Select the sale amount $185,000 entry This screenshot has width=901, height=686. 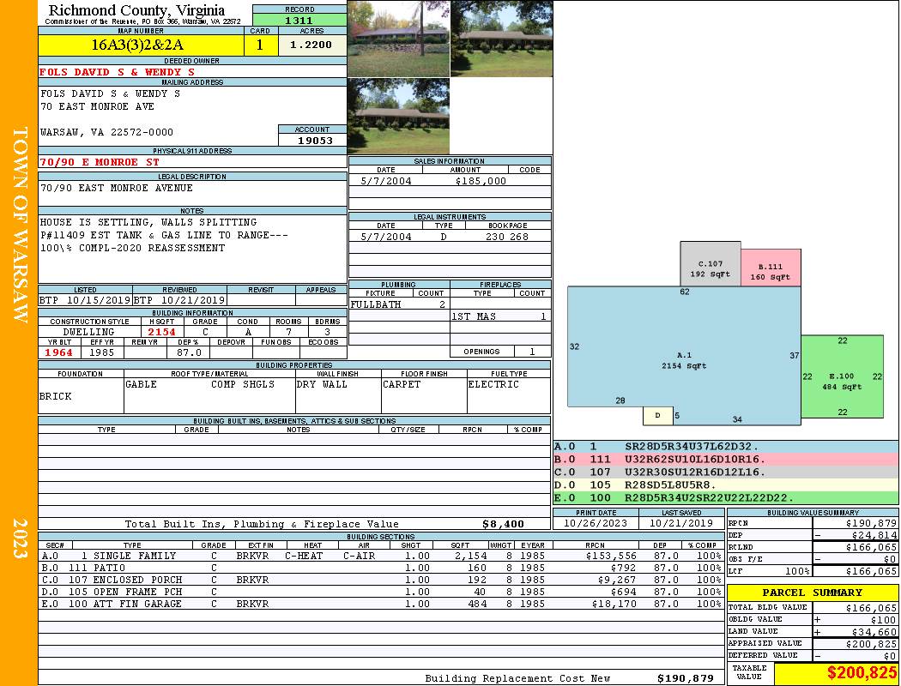coord(479,181)
